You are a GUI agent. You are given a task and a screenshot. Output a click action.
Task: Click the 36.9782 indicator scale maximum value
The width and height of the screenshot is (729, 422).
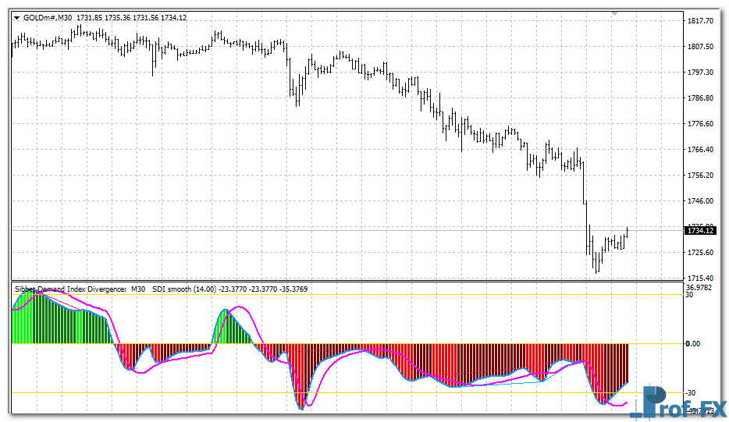(x=700, y=287)
